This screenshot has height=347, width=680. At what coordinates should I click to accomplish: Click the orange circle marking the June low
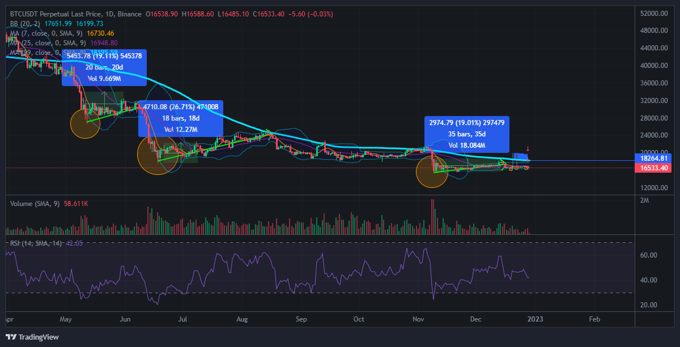[158, 155]
